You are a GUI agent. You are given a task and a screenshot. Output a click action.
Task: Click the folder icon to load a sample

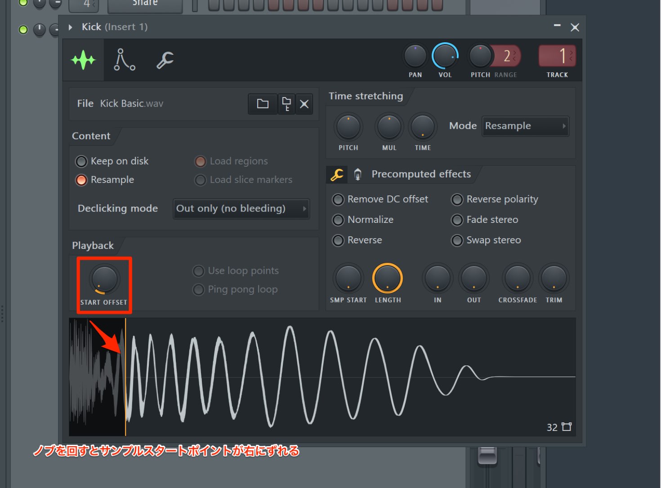(263, 104)
